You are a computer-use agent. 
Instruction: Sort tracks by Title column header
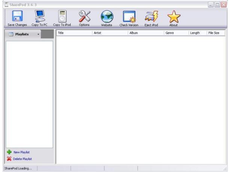pos(74,33)
